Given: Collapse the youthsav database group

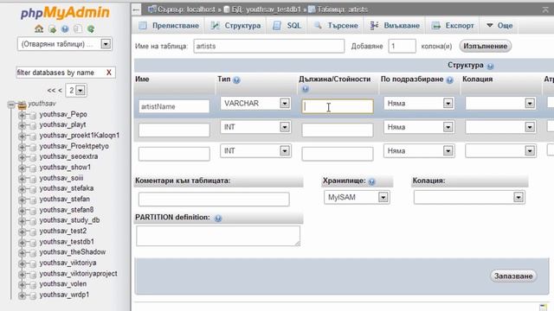Looking at the screenshot, I should tap(11, 105).
